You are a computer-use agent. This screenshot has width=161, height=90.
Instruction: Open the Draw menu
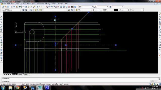34,4
